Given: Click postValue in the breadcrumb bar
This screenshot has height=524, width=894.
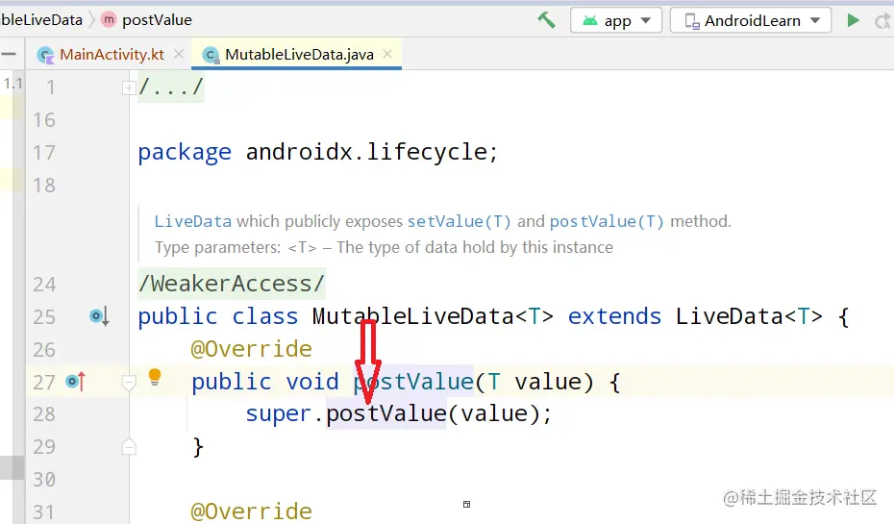Looking at the screenshot, I should coord(157,20).
